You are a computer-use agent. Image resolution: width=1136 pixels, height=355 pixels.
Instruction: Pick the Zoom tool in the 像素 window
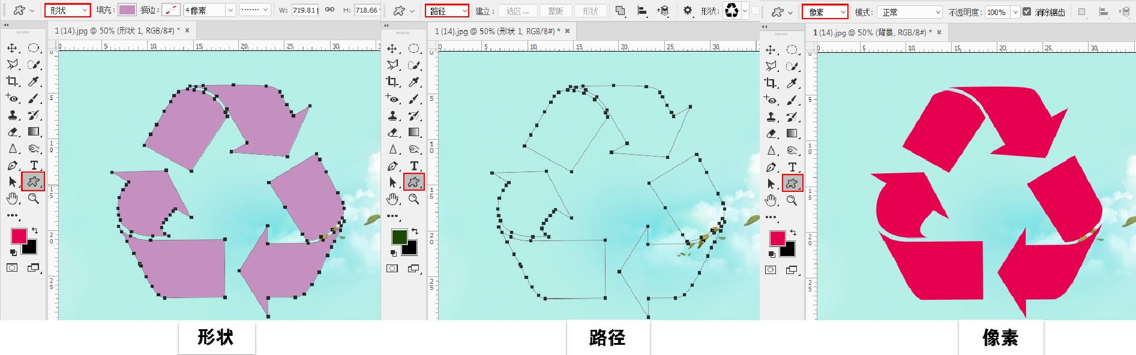point(792,200)
